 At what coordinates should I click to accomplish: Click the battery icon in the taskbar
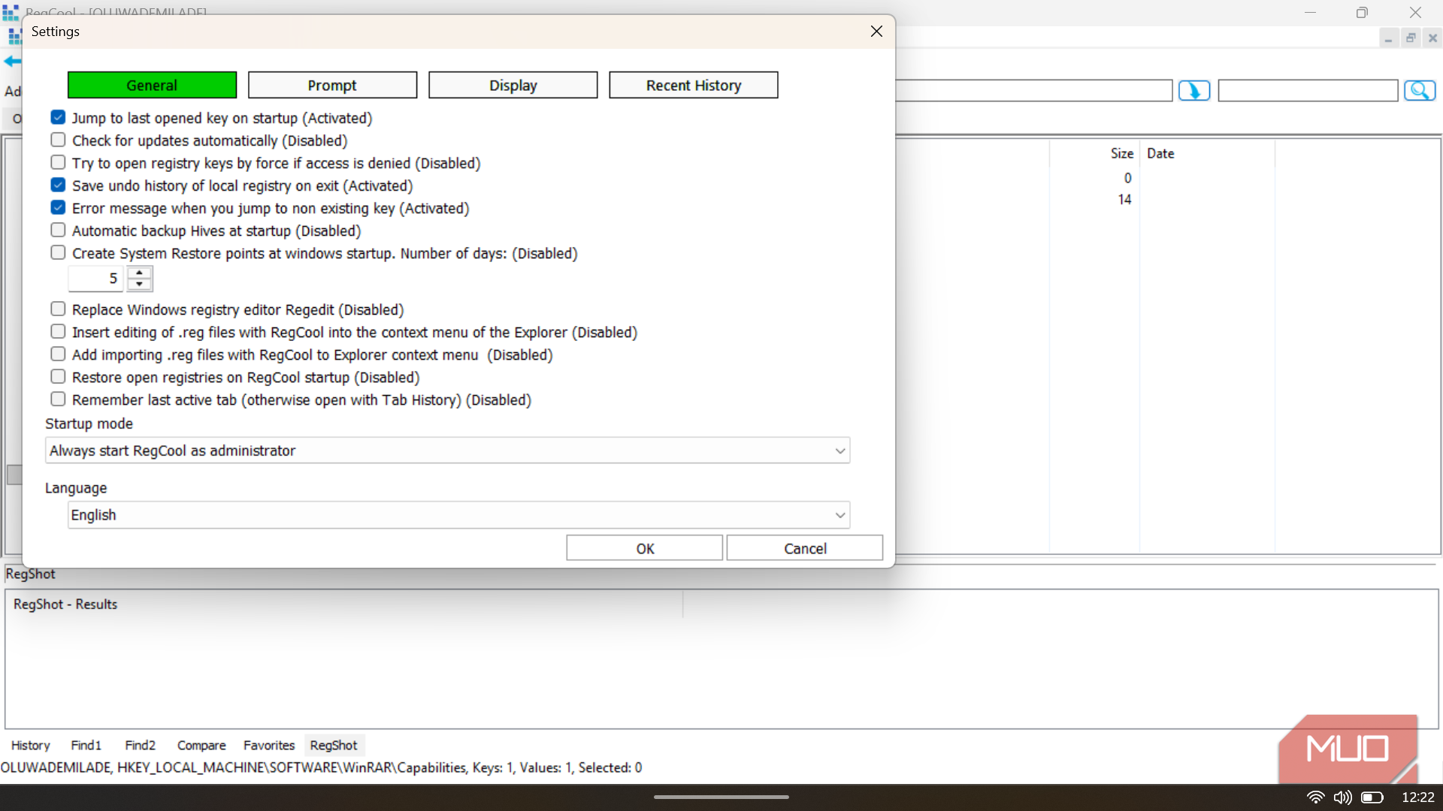[1372, 797]
